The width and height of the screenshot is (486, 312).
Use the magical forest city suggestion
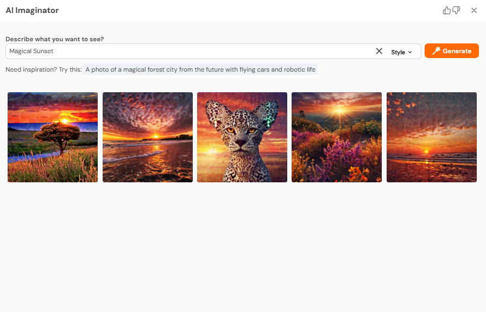200,69
